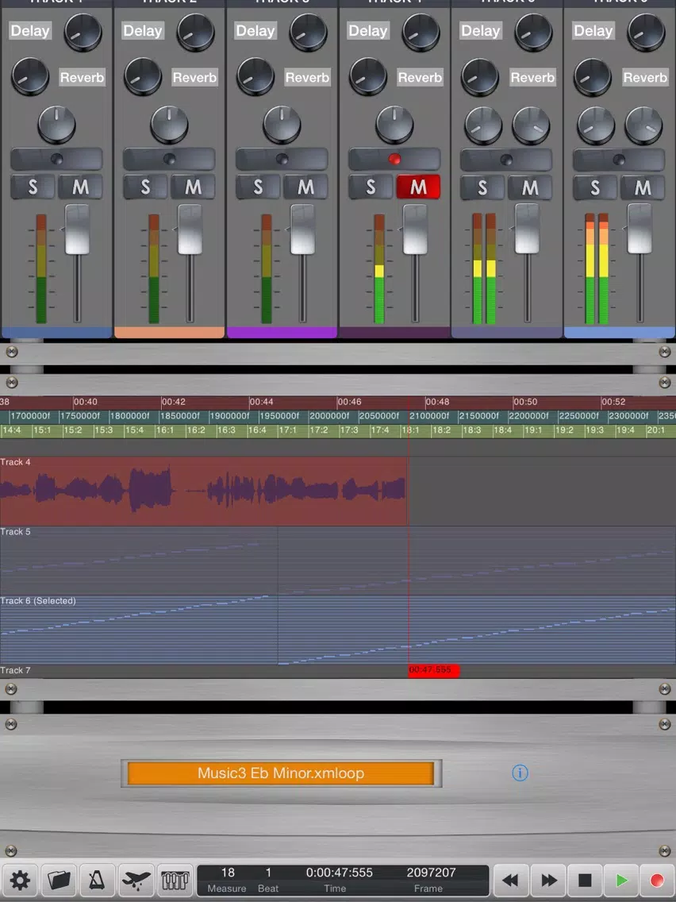Solo Track 5 with its S button
This screenshot has width=676, height=902.
[x=482, y=187]
